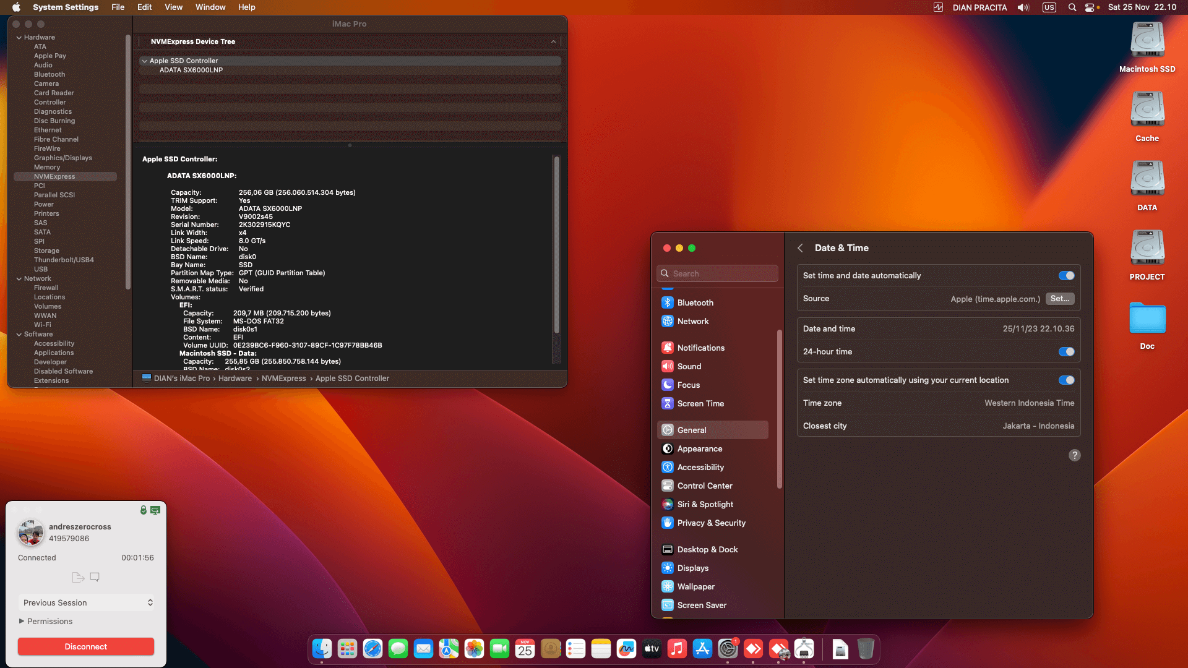This screenshot has width=1188, height=668.
Task: Collapse the Network section in System Information
Action: [x=19, y=279]
